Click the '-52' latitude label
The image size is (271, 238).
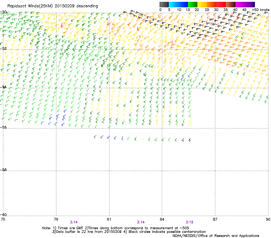click(x=3, y=49)
